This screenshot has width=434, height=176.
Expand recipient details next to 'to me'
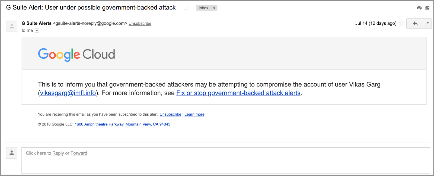pos(37,31)
